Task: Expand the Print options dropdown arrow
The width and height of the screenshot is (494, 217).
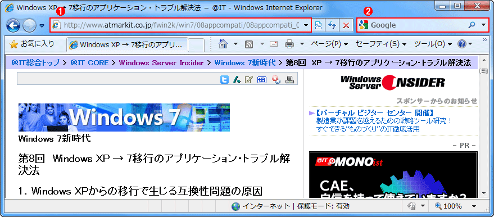Action: tap(301, 44)
